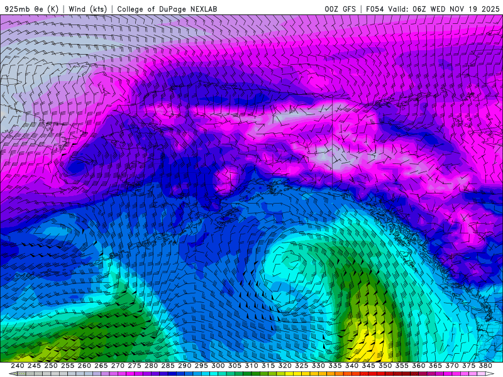Viewport: 503px width, 377px height.
Task: Click the 'F054' forecast hour text
Action: tap(375, 9)
